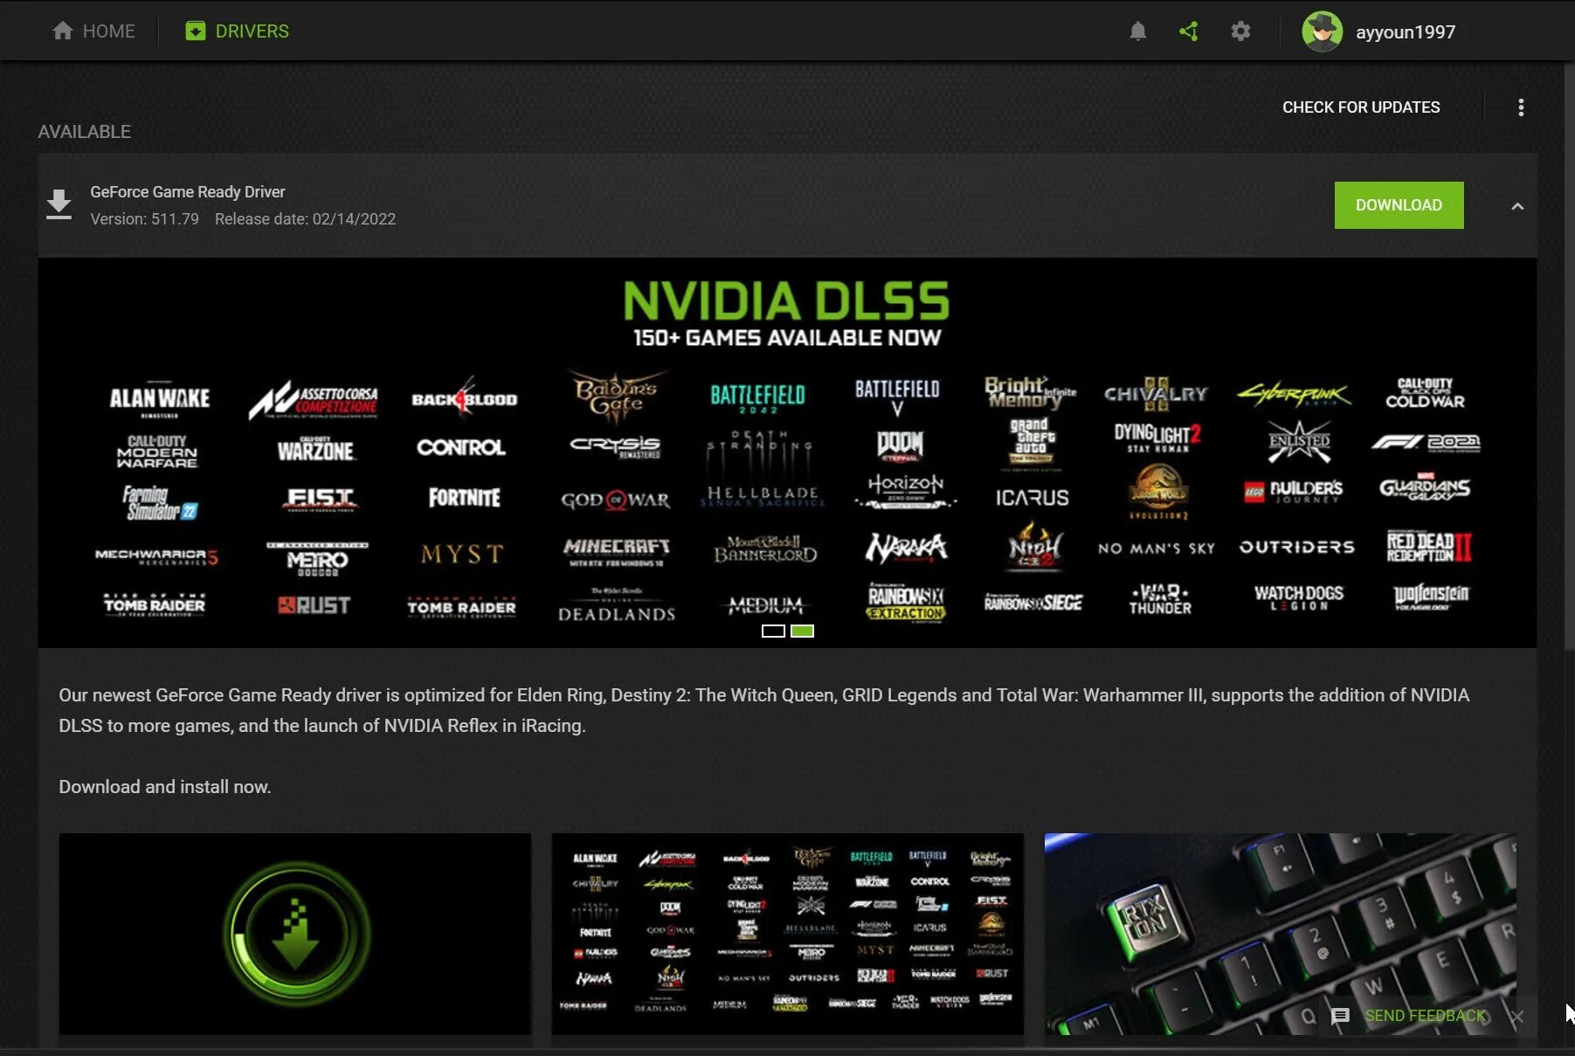Screen dimensions: 1575x1056
Task: Click the 'AVAILABLE' section heading
Action: coord(85,132)
